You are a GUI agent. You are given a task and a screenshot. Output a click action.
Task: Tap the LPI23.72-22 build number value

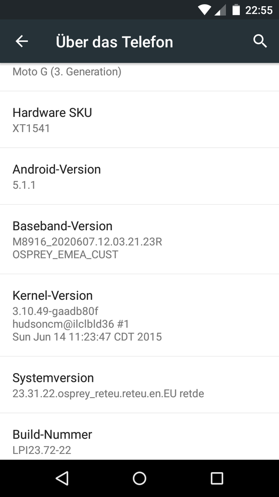(x=42, y=450)
